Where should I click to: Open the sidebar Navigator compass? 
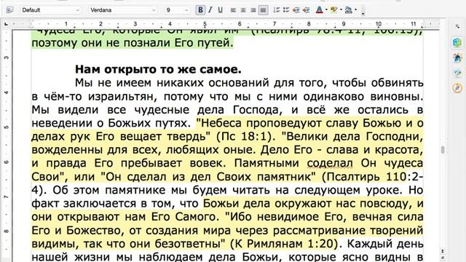coord(457,88)
